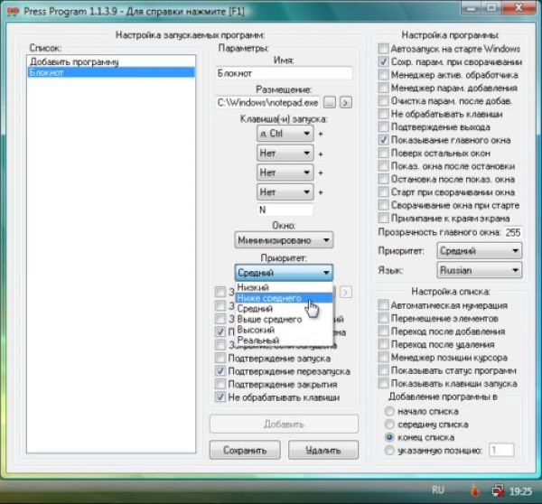Click the 'Имя' text field containing Блокнот
This screenshot has width=542, height=504.
click(285, 74)
